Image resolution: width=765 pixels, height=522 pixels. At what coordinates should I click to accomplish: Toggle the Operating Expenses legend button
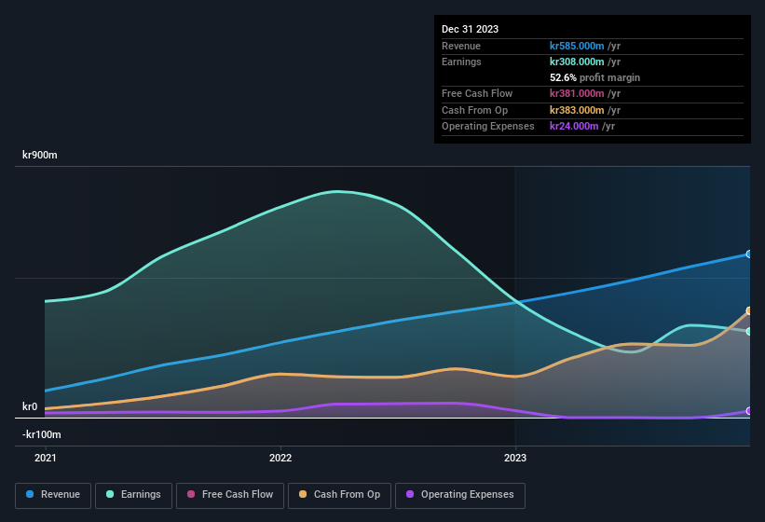tap(460, 495)
